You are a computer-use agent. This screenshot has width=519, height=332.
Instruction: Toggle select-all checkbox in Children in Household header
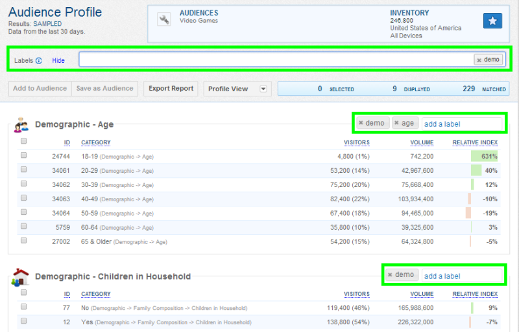23,293
